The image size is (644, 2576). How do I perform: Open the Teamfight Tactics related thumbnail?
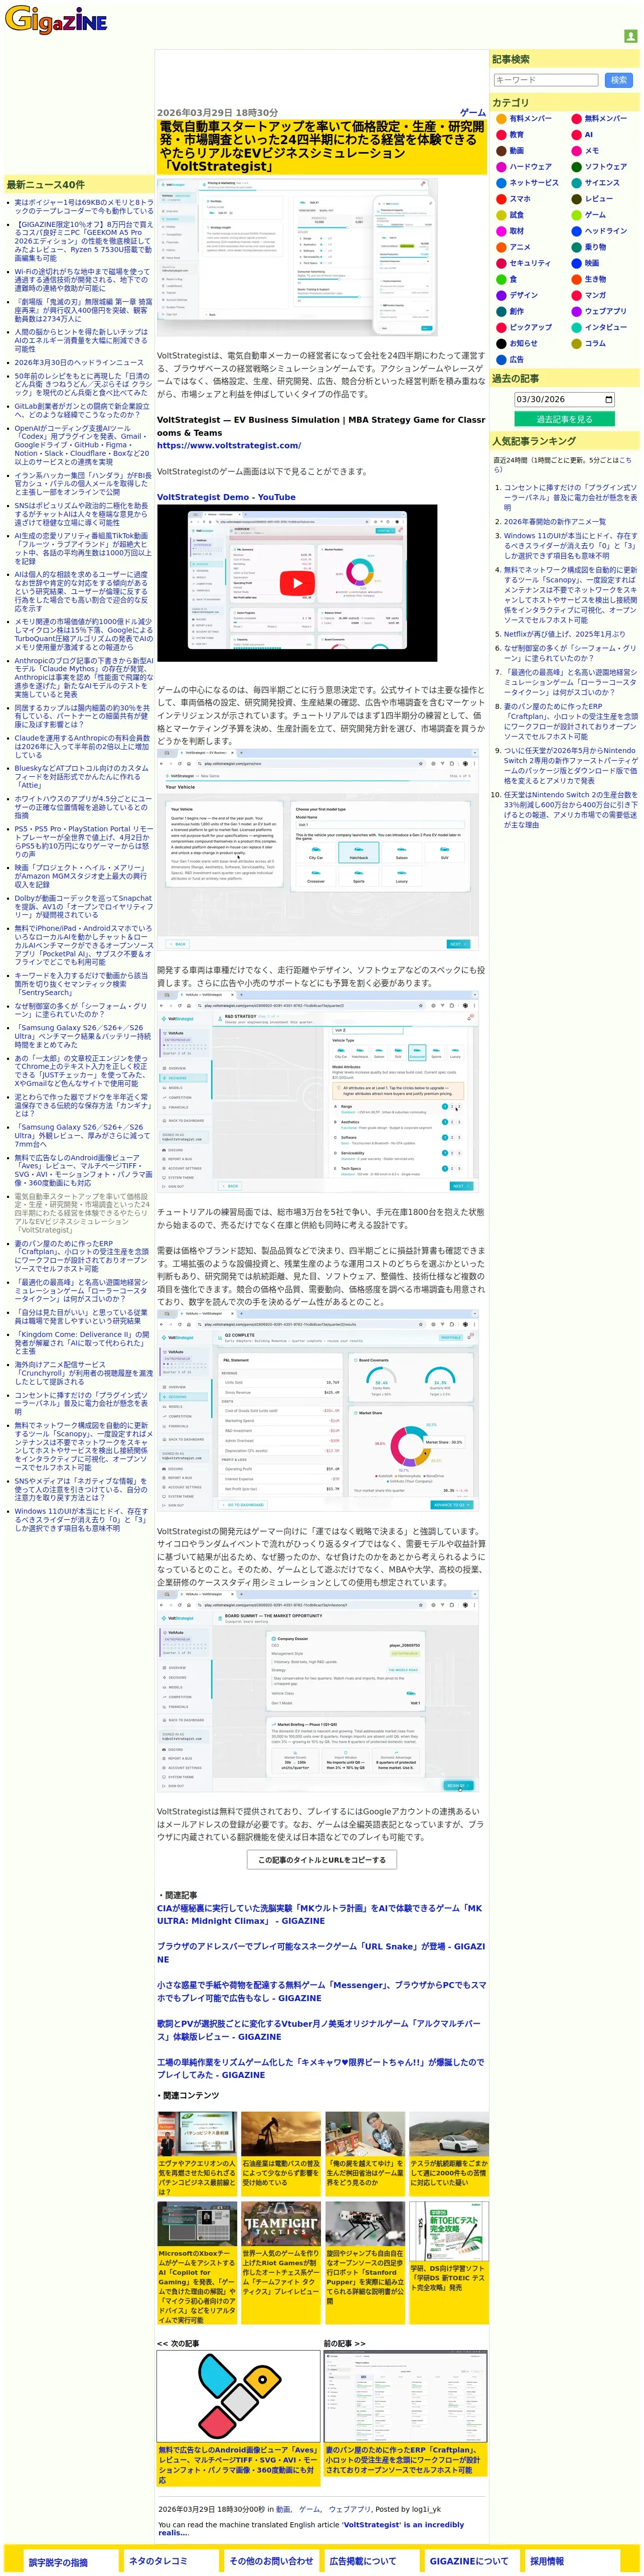tap(280, 2223)
